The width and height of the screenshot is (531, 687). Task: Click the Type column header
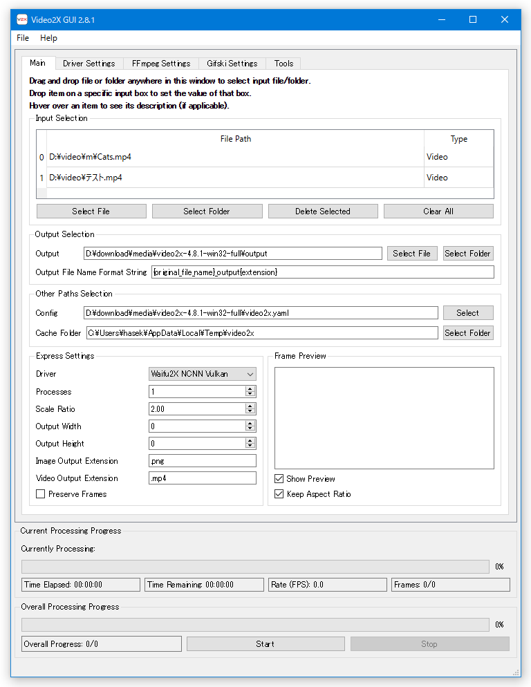(x=459, y=139)
